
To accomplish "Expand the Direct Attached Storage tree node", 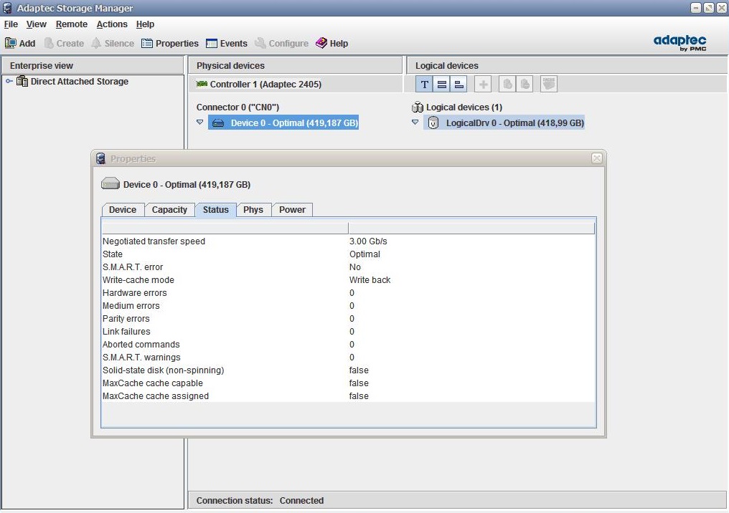I will point(9,81).
